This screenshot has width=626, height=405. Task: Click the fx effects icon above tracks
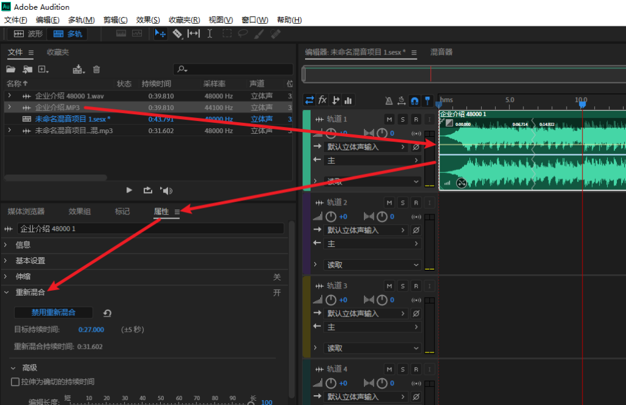(x=322, y=100)
